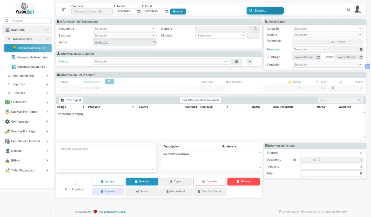Open the Watersoft S.R.L. footer link
The width and height of the screenshot is (371, 217).
(115, 212)
